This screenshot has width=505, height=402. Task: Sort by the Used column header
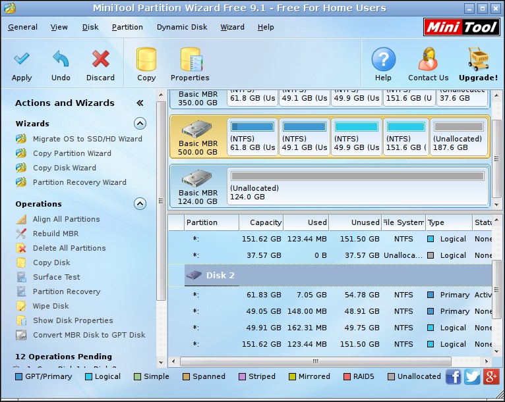[x=307, y=222]
